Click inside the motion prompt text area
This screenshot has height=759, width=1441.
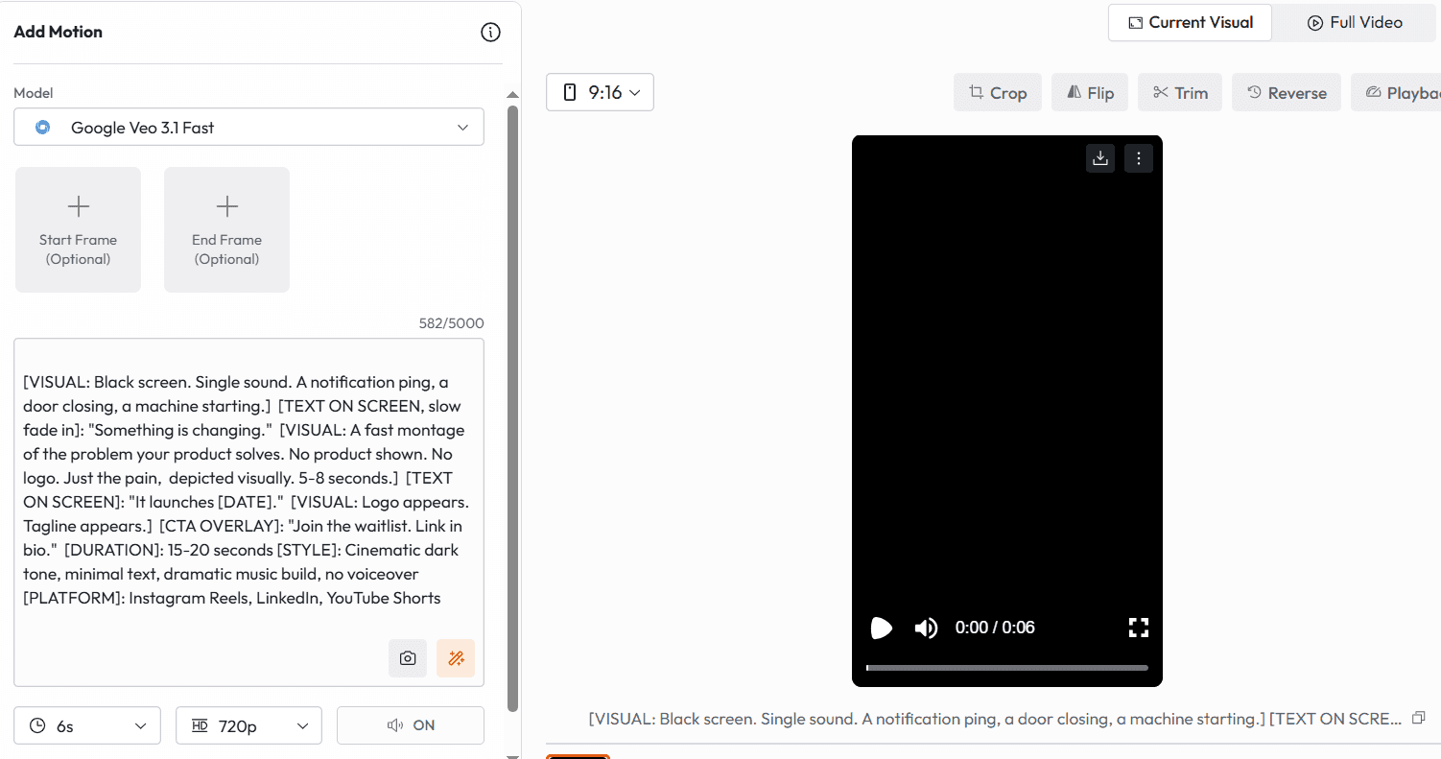[248, 511]
